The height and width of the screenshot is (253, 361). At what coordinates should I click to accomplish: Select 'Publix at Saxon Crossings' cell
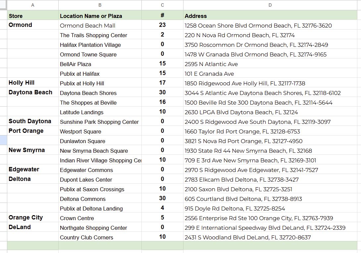(x=100, y=189)
